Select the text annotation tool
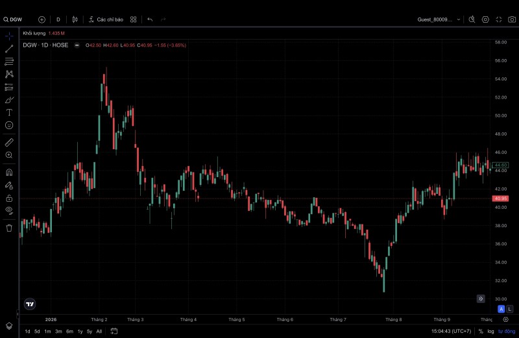 pyautogui.click(x=9, y=112)
